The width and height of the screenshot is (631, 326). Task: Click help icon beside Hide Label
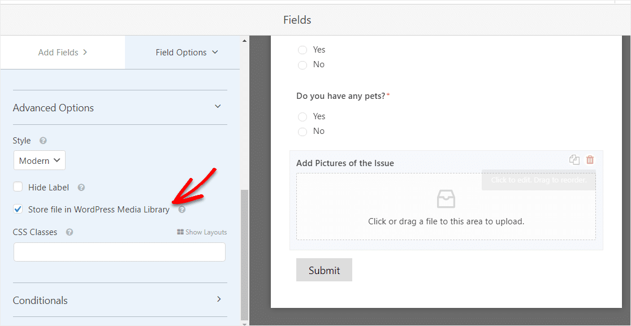81,188
